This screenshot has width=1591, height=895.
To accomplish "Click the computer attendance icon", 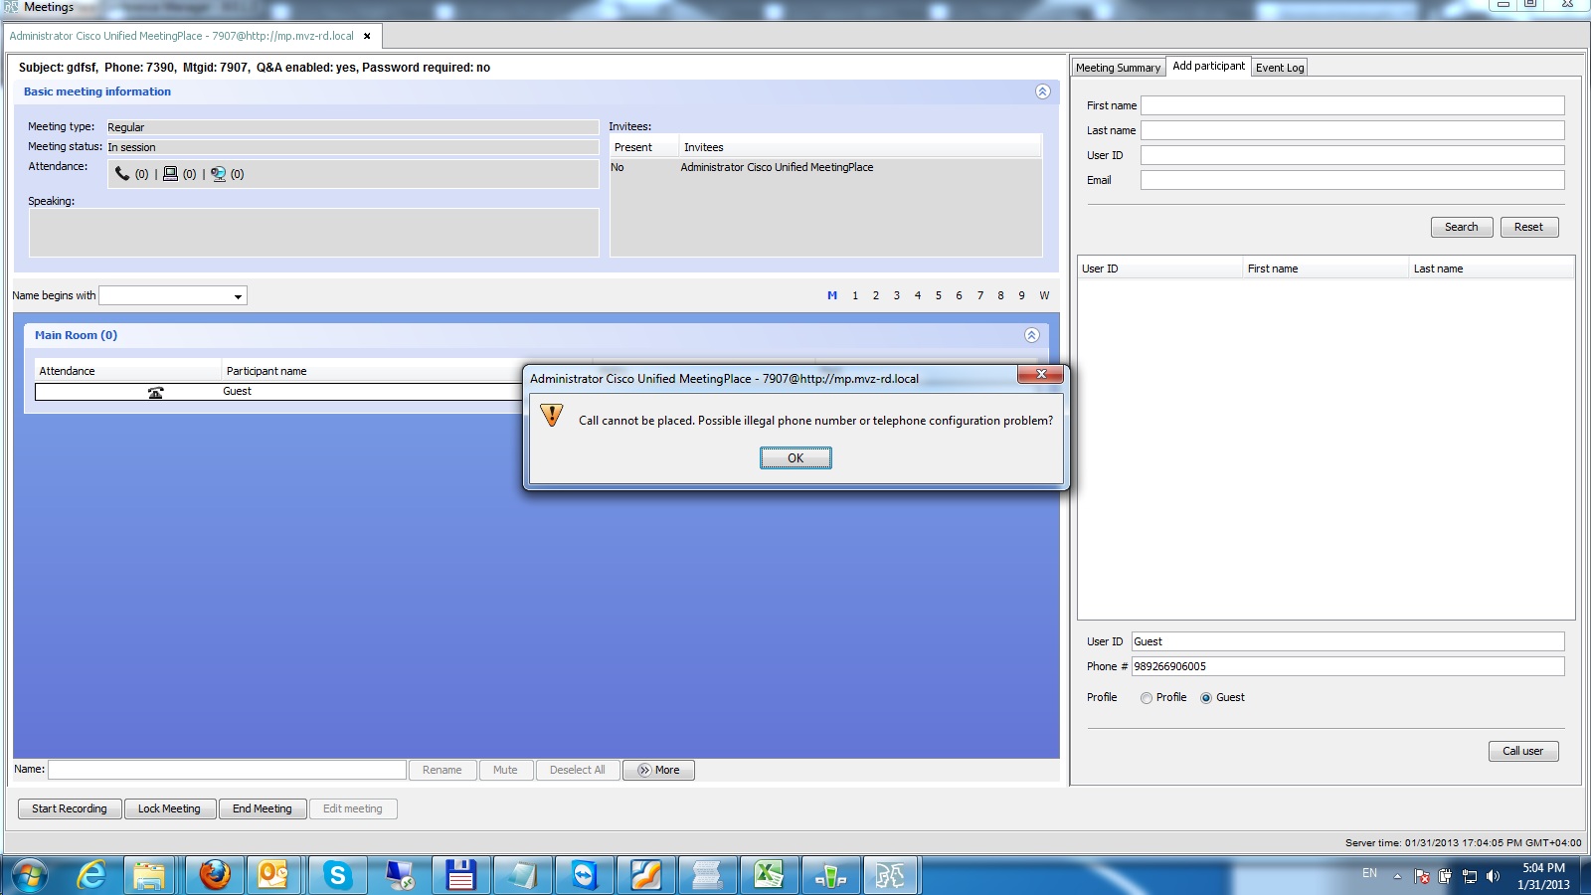I will [x=170, y=174].
